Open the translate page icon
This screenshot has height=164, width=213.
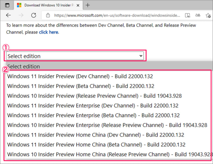[198, 15]
